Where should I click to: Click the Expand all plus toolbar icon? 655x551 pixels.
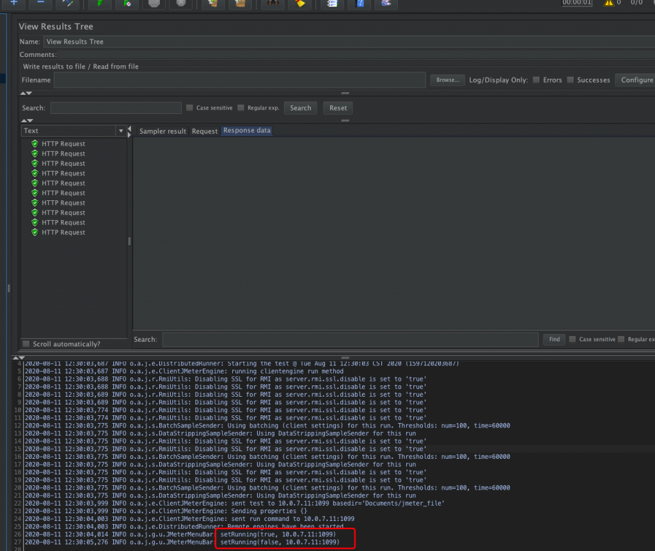coord(13,3)
